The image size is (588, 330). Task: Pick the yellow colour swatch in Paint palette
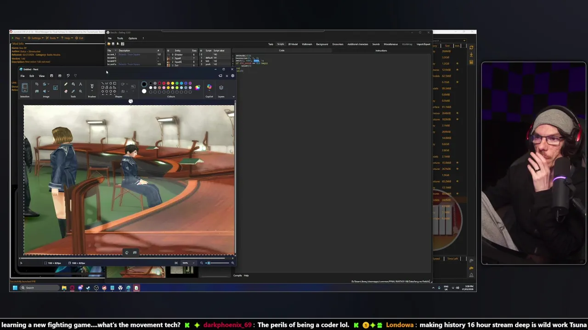point(173,83)
